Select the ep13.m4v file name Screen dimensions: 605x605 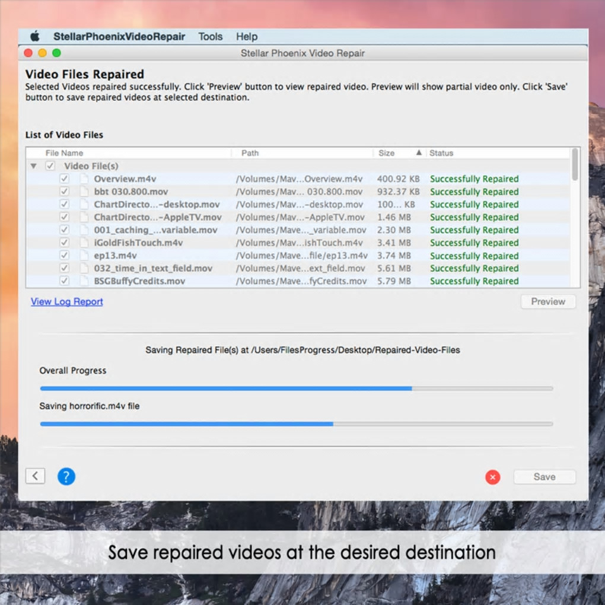tap(116, 255)
